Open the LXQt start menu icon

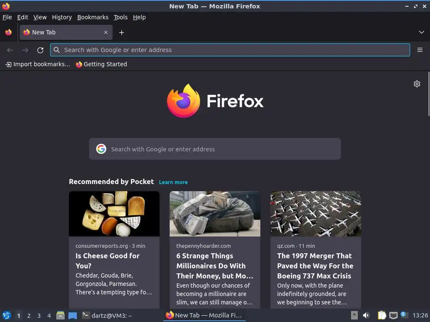pyautogui.click(x=6, y=315)
